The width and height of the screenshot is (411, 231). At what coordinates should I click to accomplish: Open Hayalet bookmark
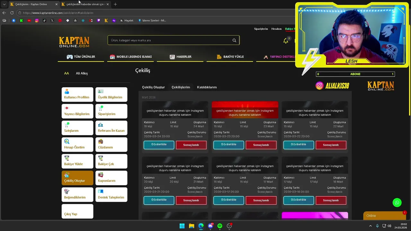(127, 21)
